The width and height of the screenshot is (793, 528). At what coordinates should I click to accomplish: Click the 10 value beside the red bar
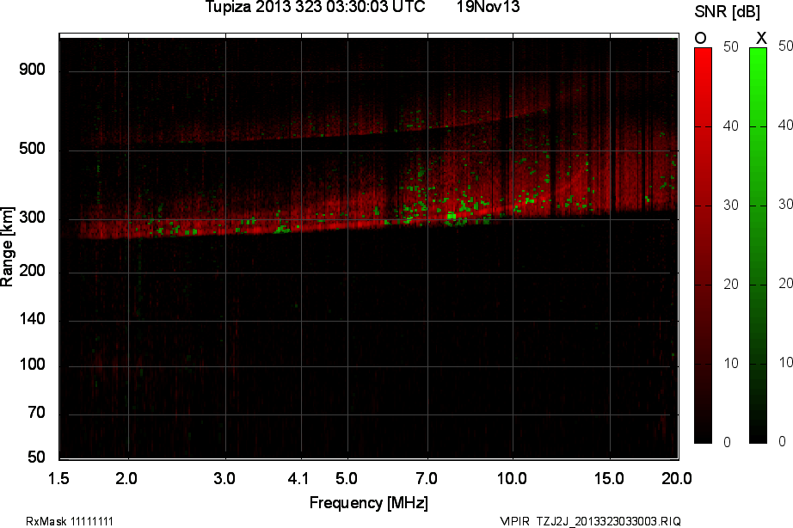pos(731,363)
